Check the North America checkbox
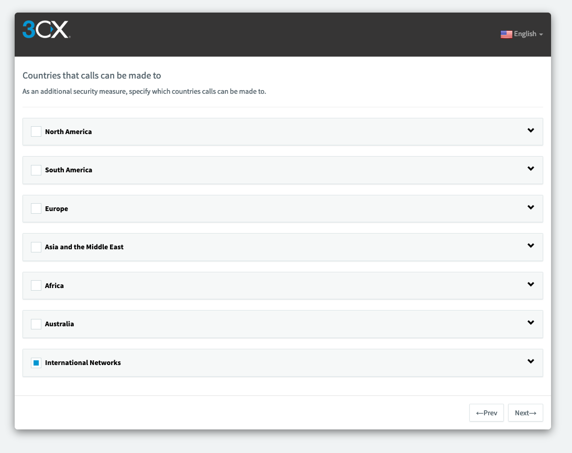 36,131
